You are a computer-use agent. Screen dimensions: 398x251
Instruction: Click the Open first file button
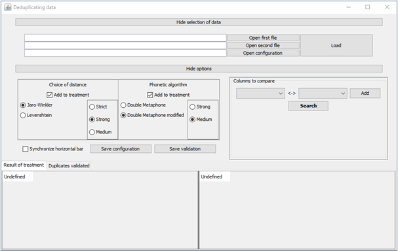point(263,38)
